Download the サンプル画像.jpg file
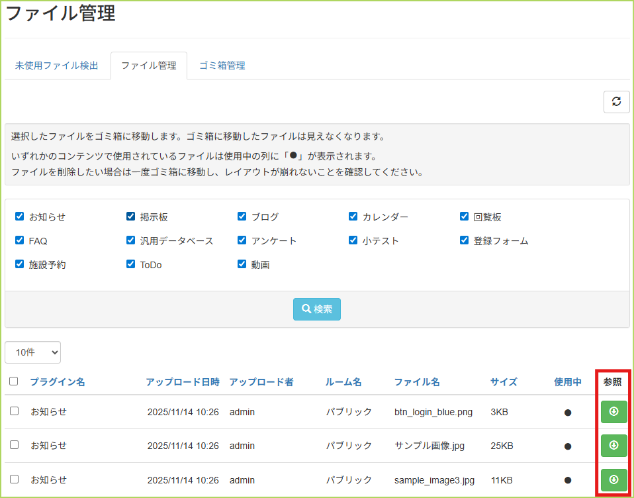The image size is (634, 498). 613,446
